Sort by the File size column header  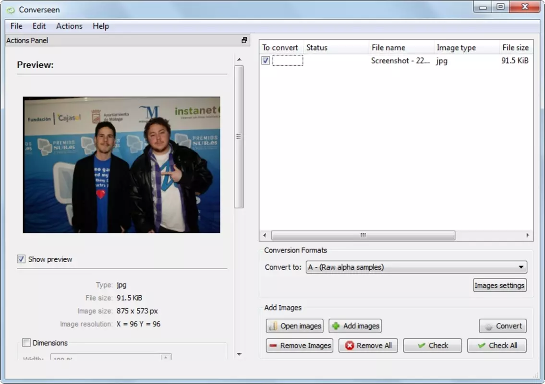tap(515, 48)
